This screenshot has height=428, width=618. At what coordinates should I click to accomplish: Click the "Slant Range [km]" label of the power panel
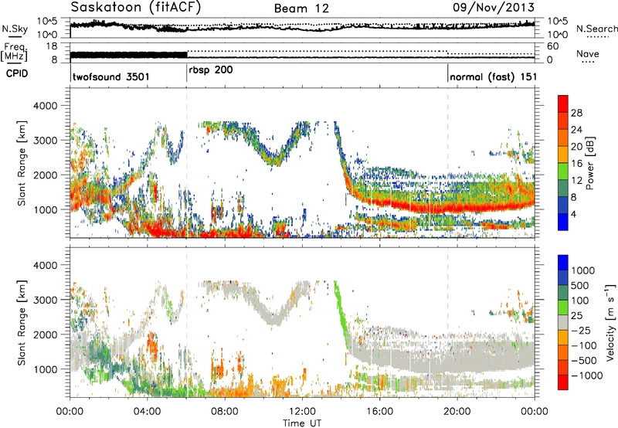pos(22,163)
